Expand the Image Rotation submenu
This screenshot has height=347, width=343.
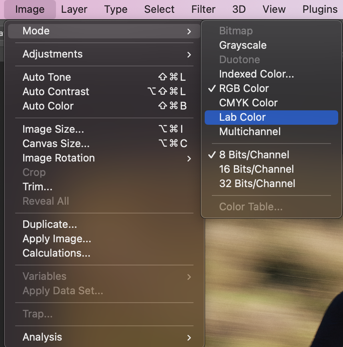pos(104,158)
